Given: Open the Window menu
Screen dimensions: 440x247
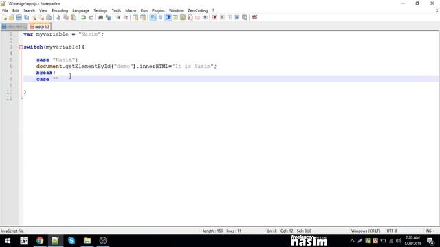Looking at the screenshot, I should tap(176, 10).
